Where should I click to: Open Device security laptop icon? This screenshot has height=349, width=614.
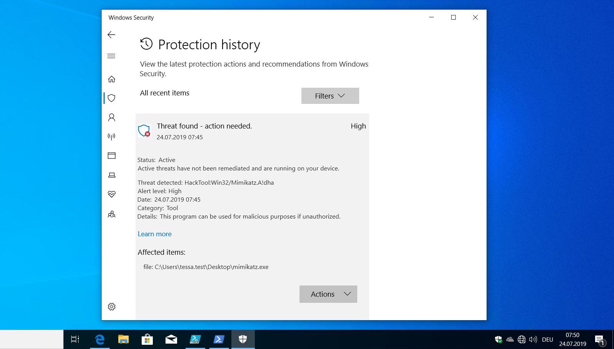tap(112, 175)
